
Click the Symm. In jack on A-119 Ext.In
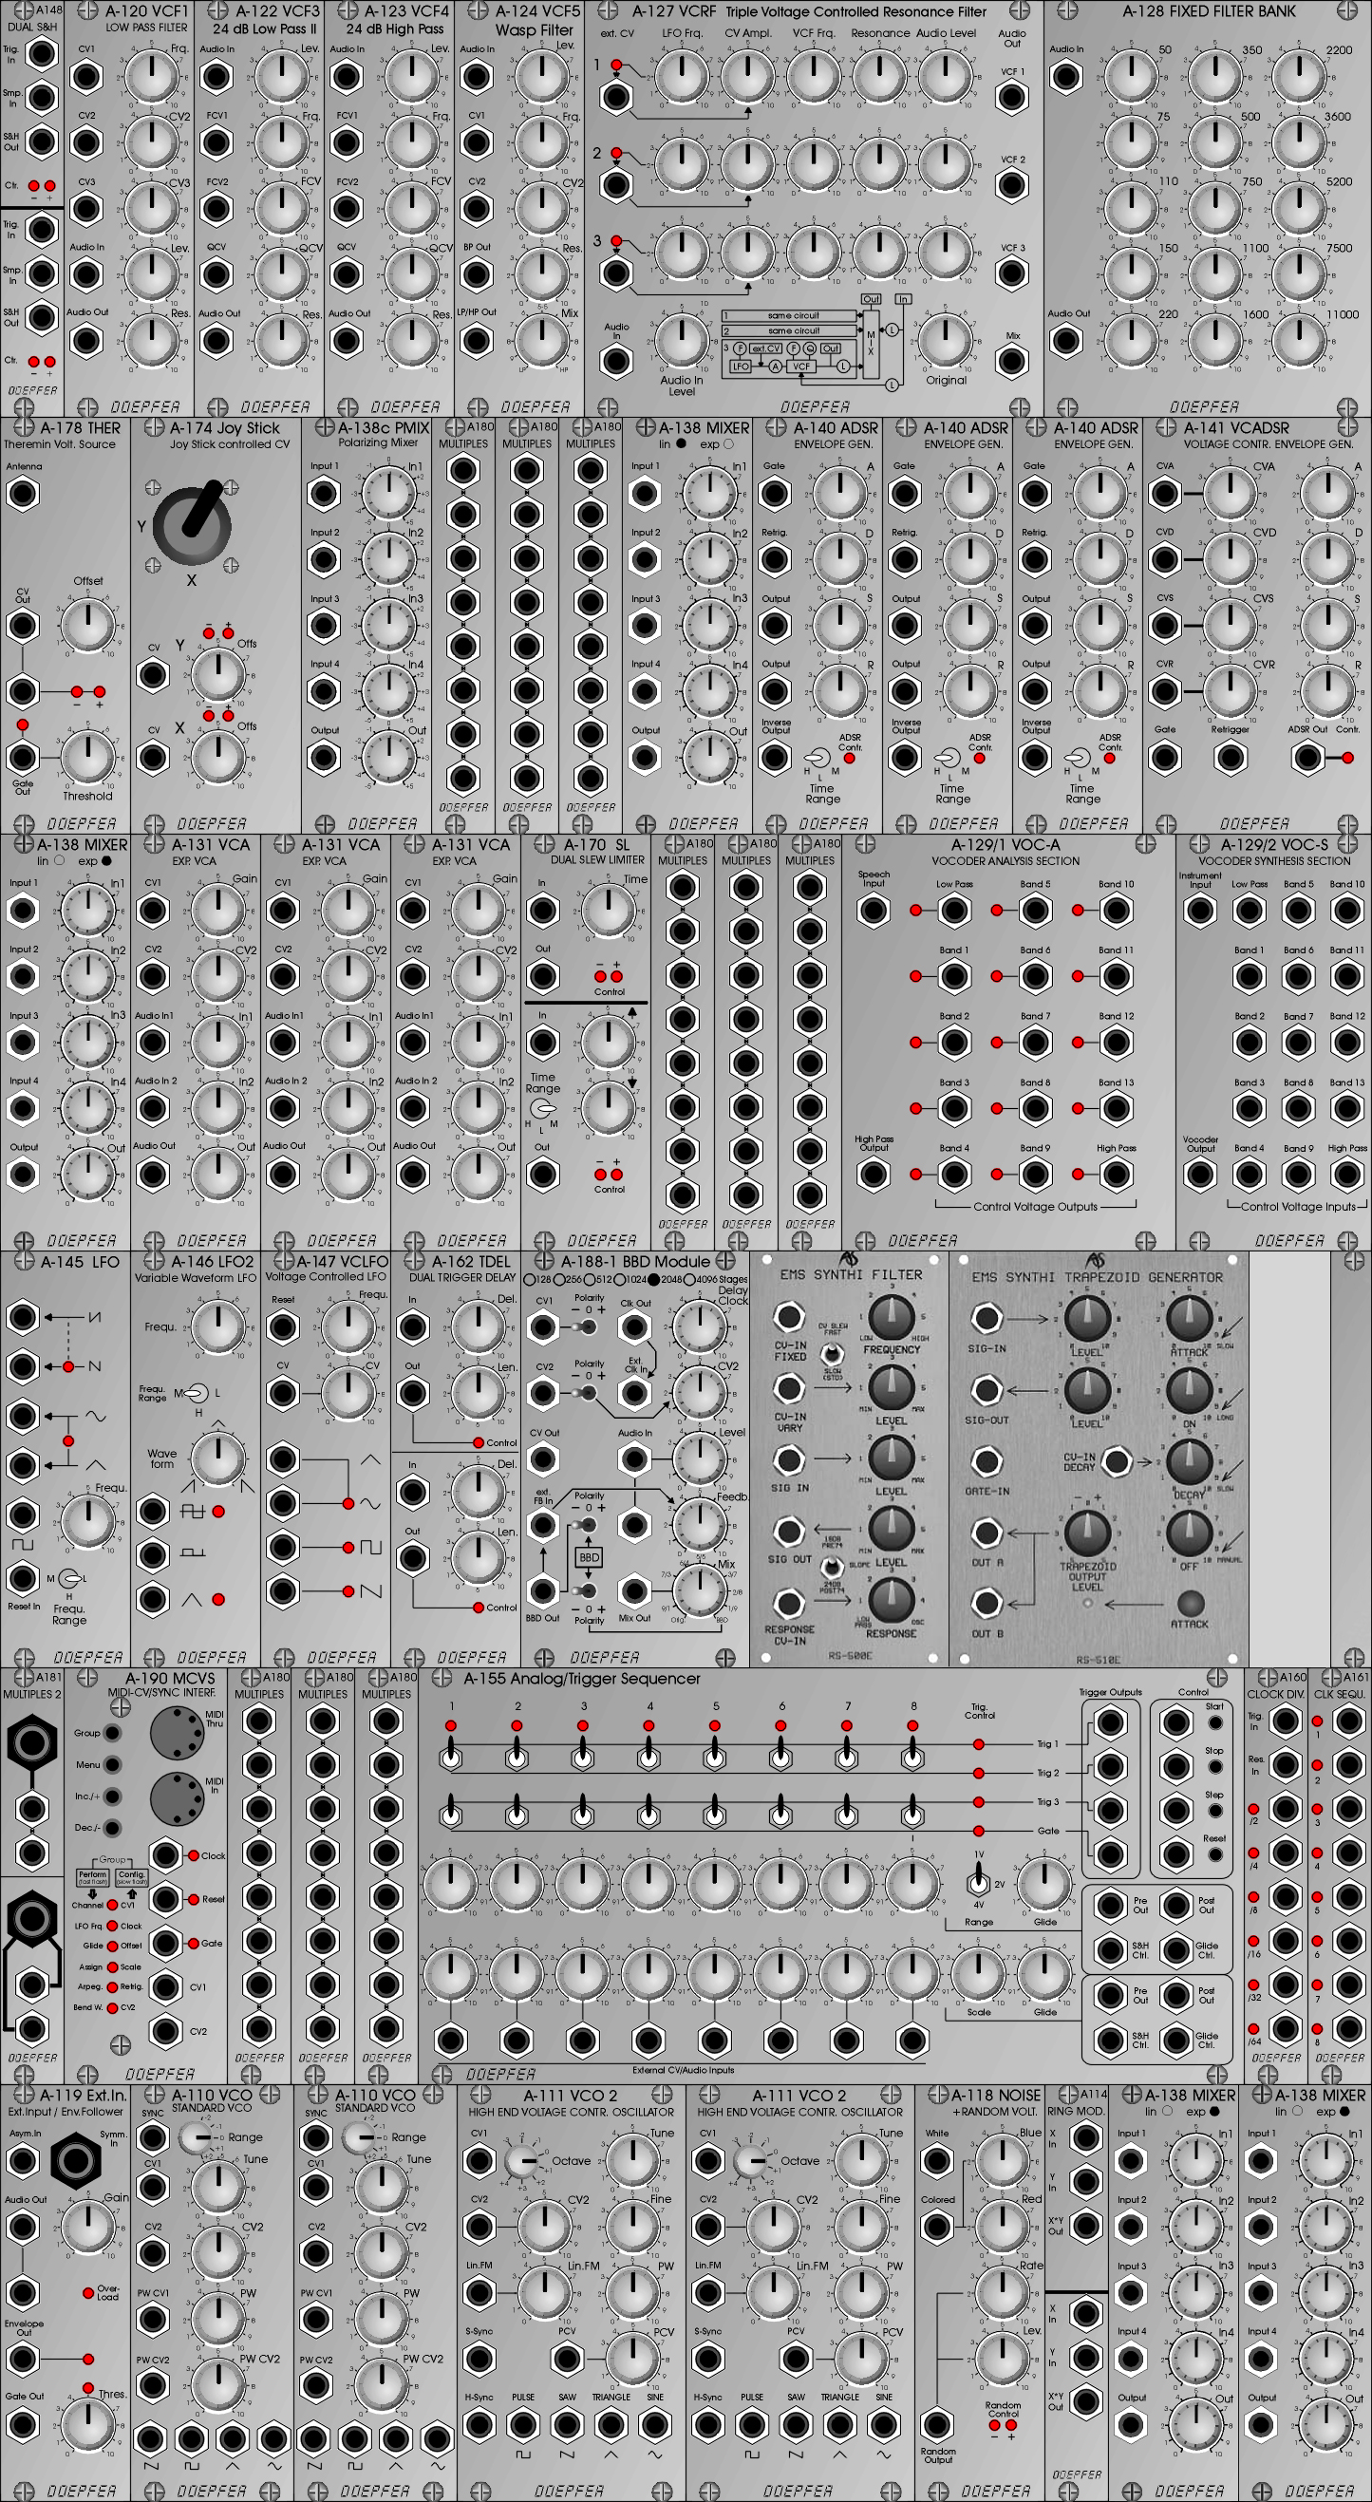76,2160
